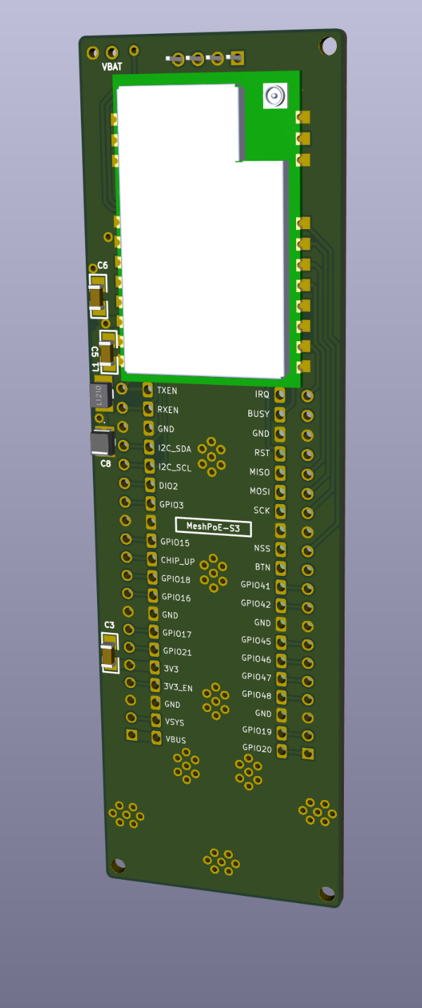Click the VBAT silkscreen label
Screen dimensions: 422x1008
coord(112,67)
